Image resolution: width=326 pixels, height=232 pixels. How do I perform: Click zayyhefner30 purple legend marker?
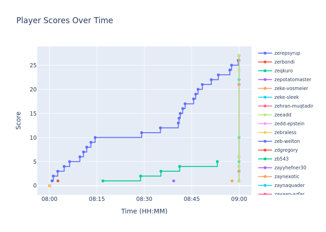pos(265,168)
